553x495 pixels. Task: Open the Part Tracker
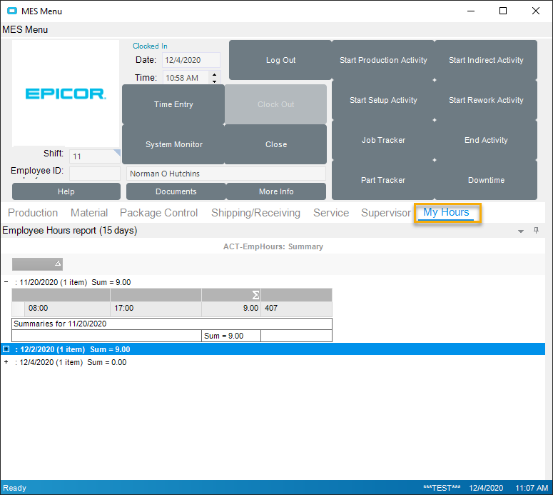383,180
